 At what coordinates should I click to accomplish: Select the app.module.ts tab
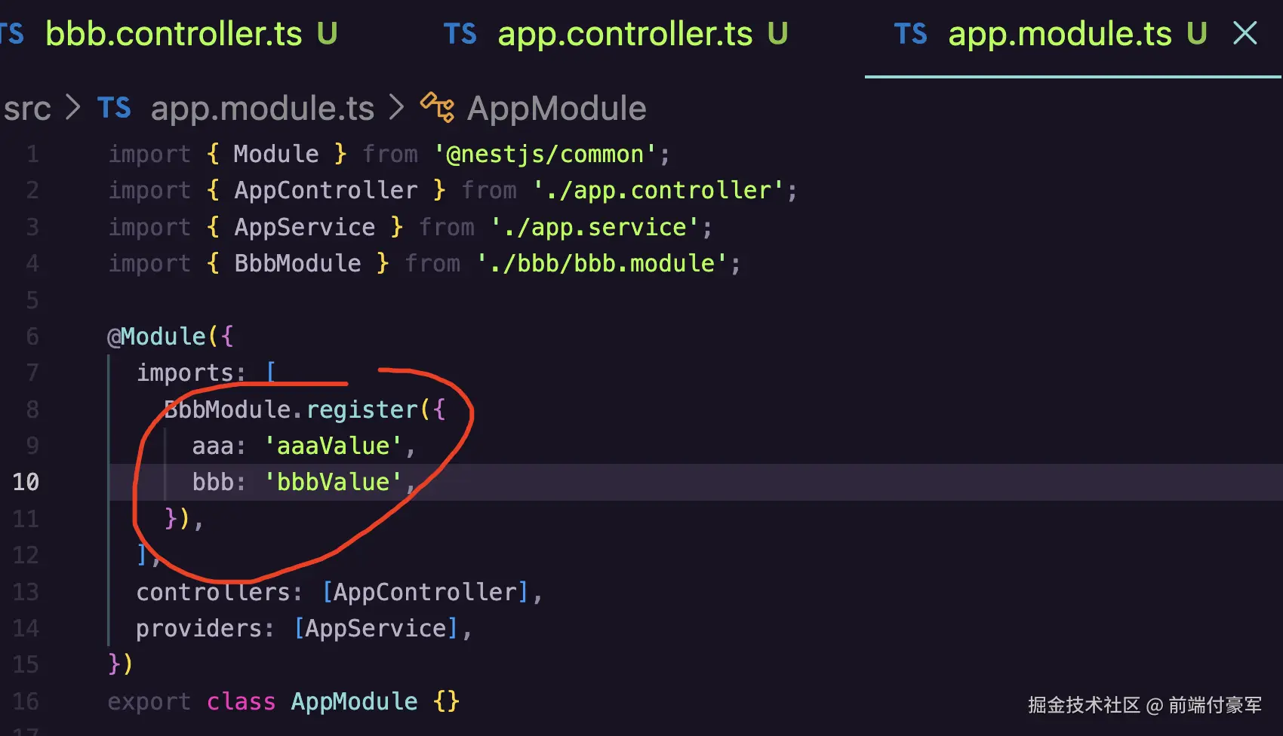tap(1059, 35)
